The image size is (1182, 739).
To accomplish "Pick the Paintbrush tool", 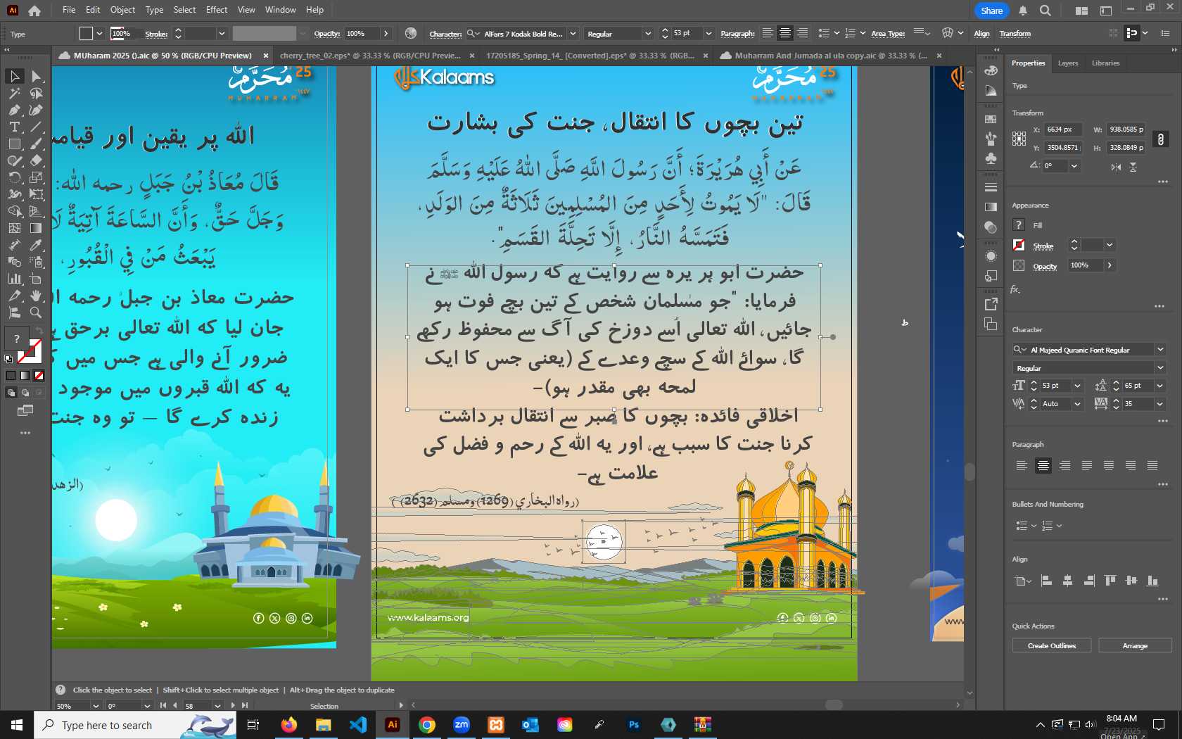I will tap(36, 144).
